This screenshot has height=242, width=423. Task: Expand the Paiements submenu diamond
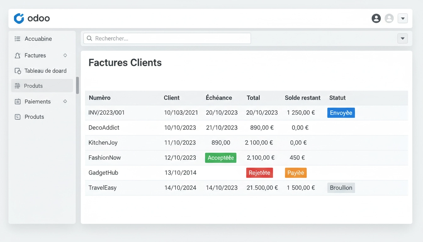65,101
